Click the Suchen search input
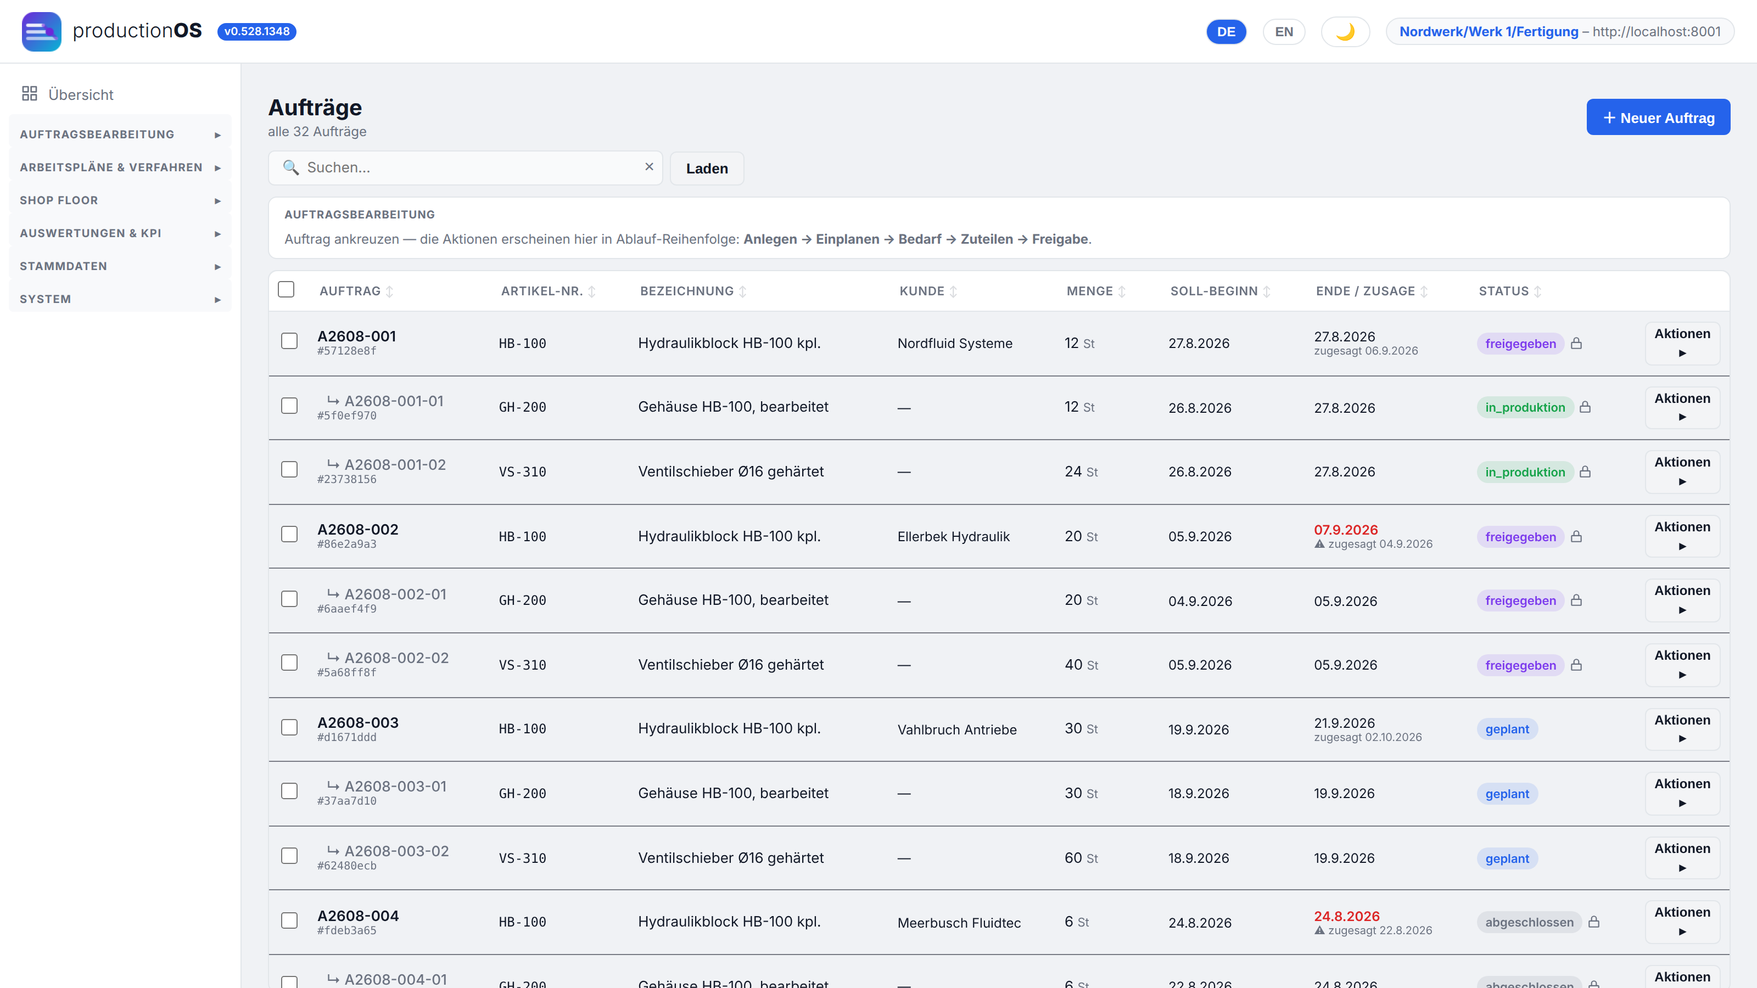This screenshot has width=1757, height=988. pos(465,168)
